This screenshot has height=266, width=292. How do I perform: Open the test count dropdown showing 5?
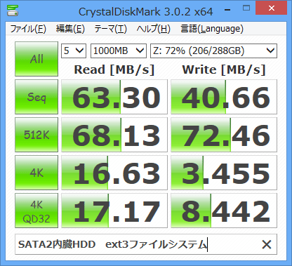pos(74,51)
